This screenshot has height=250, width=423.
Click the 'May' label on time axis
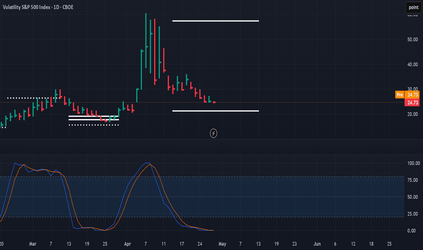click(222, 244)
